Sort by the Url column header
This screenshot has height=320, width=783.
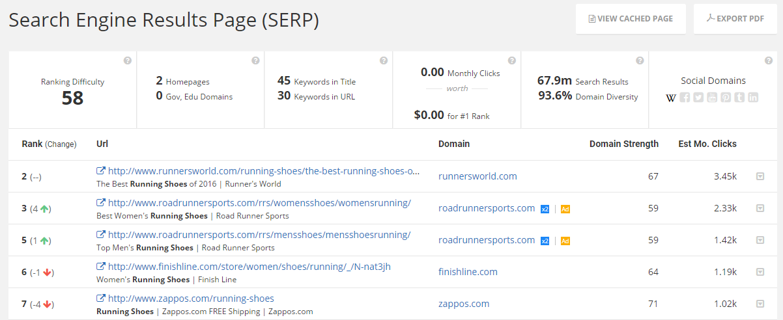tap(102, 144)
